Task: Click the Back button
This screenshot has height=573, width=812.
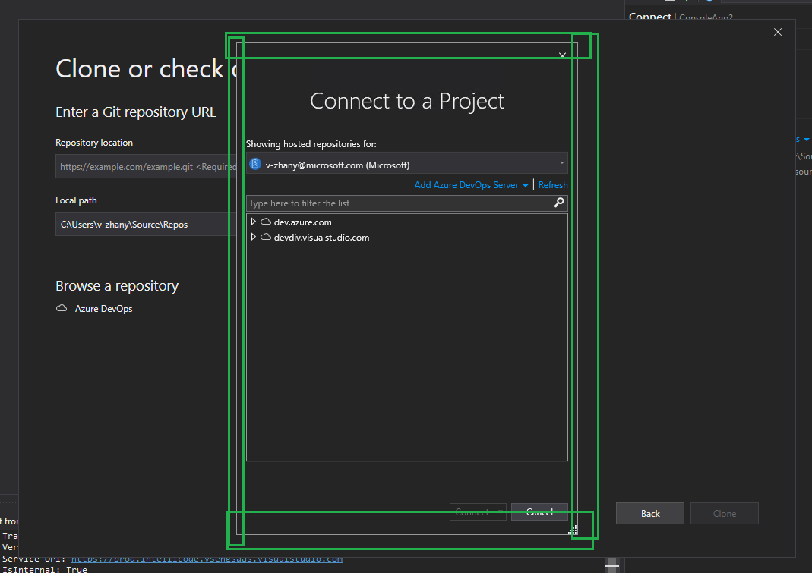Action: tap(649, 513)
